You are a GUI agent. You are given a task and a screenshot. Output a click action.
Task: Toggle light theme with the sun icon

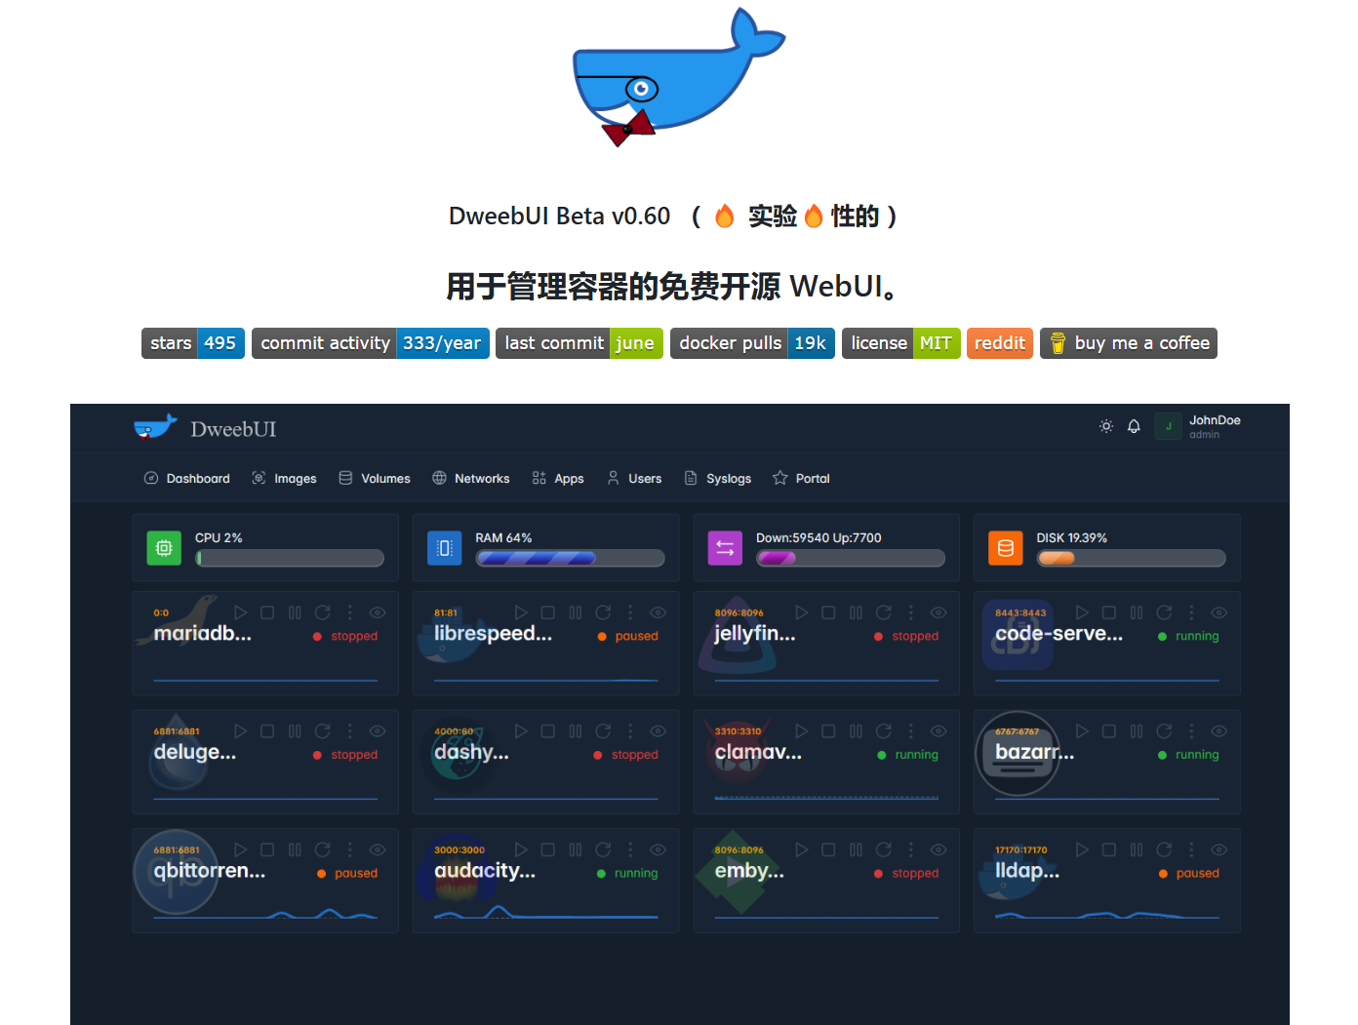(1106, 426)
